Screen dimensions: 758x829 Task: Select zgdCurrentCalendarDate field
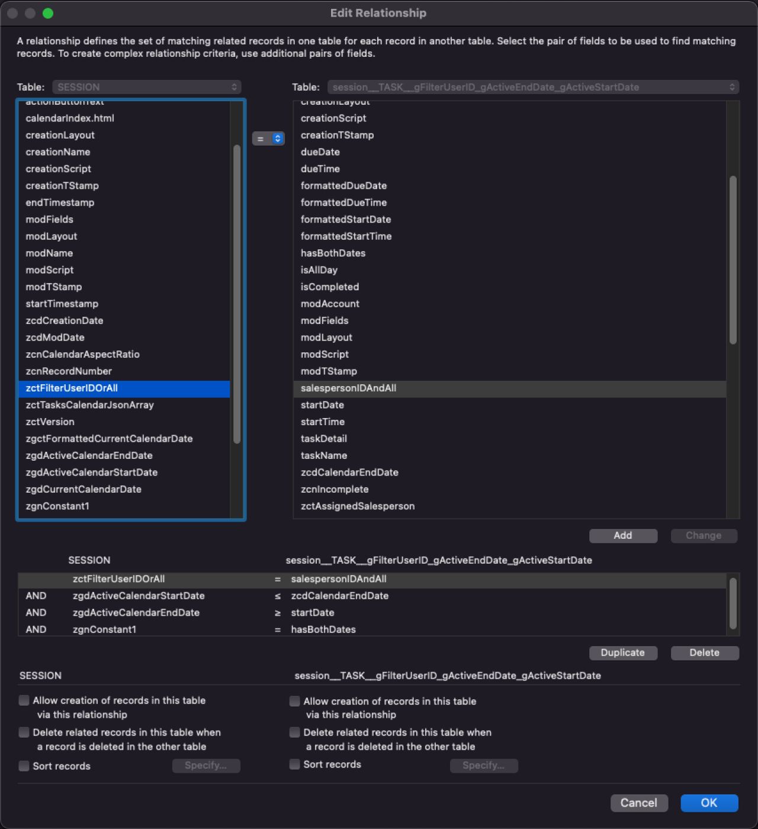124,489
